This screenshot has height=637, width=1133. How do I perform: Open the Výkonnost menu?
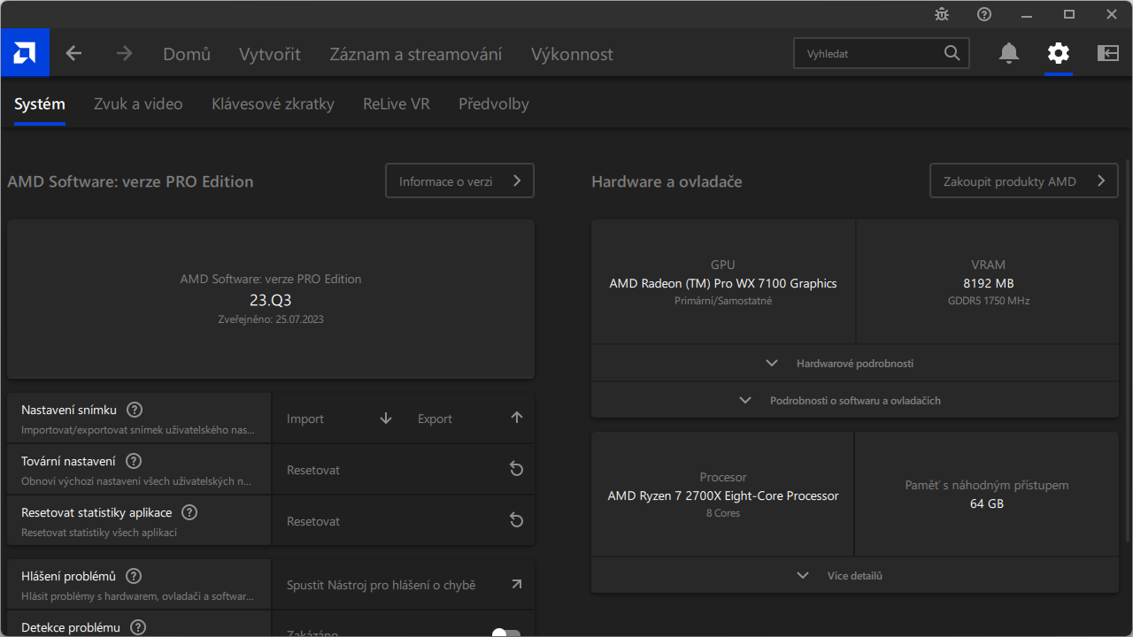(x=572, y=54)
